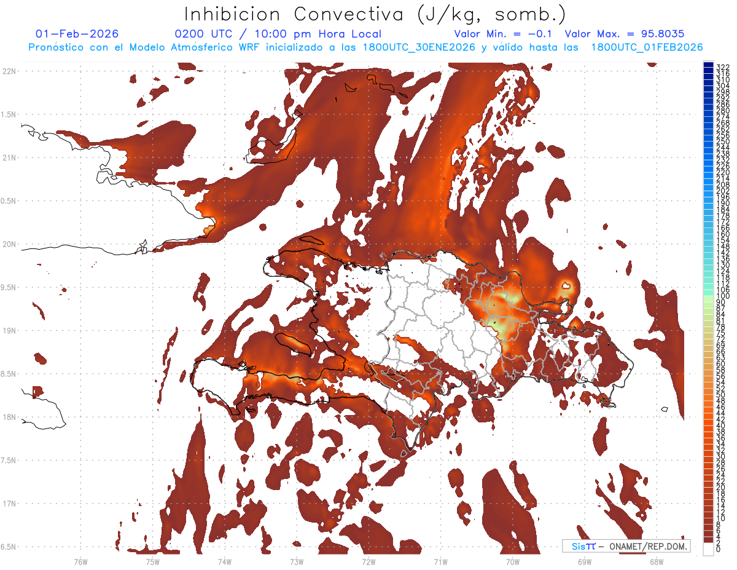Click the '73W' longitude label
The height and width of the screenshot is (570, 737).
point(296,561)
